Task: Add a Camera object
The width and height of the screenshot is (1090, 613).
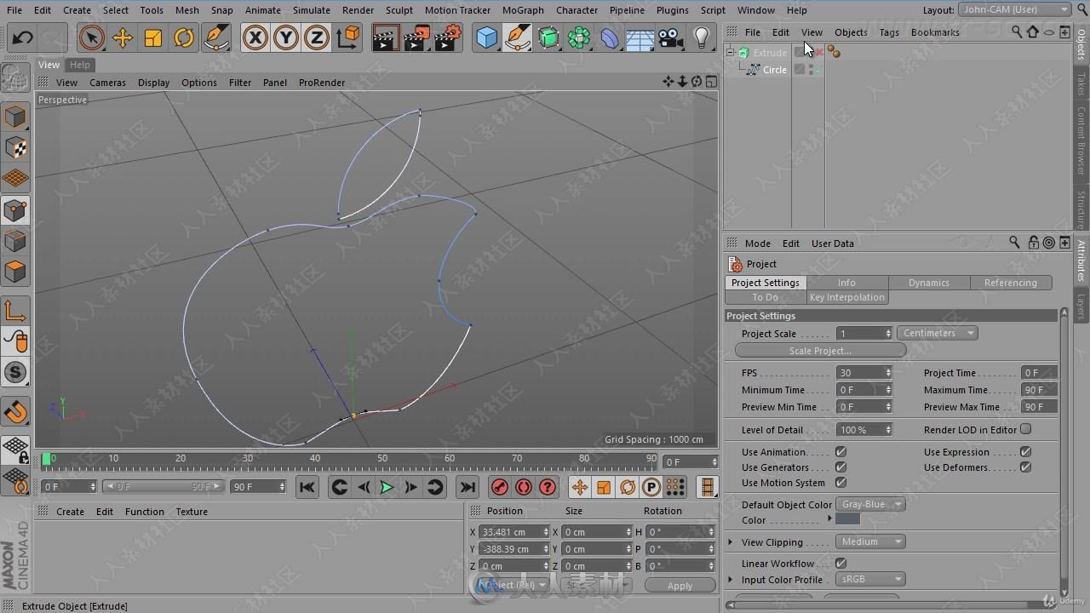Action: [670, 37]
